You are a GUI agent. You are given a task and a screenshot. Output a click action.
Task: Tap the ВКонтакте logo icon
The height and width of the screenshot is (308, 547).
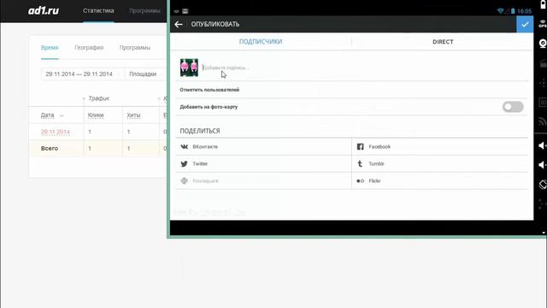click(185, 146)
